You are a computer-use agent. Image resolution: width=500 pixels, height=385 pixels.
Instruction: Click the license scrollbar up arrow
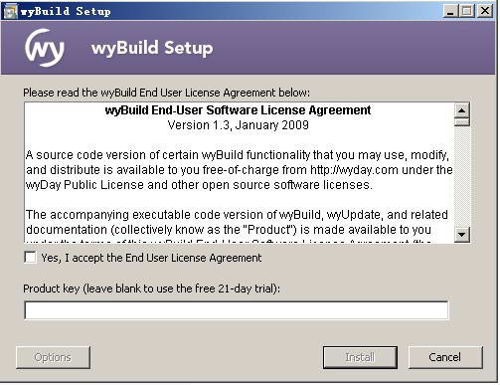(462, 110)
